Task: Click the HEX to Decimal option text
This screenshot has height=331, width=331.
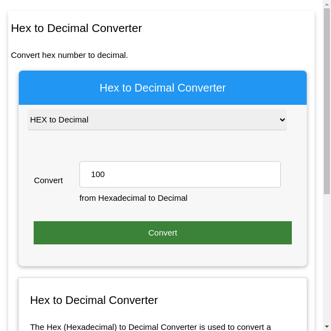Action: (x=59, y=120)
